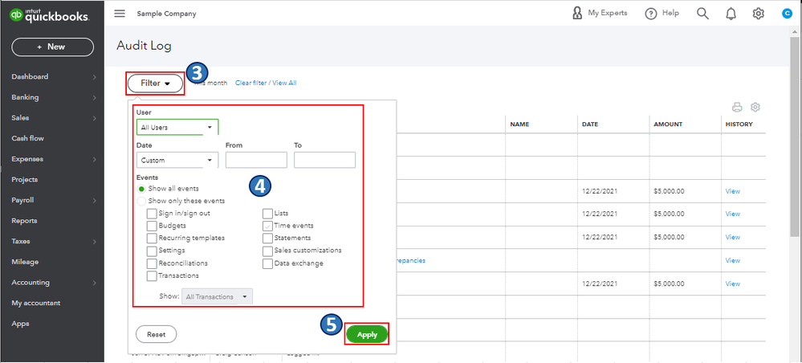
Task: Expand the Accounting submenu chevron
Action: [95, 283]
